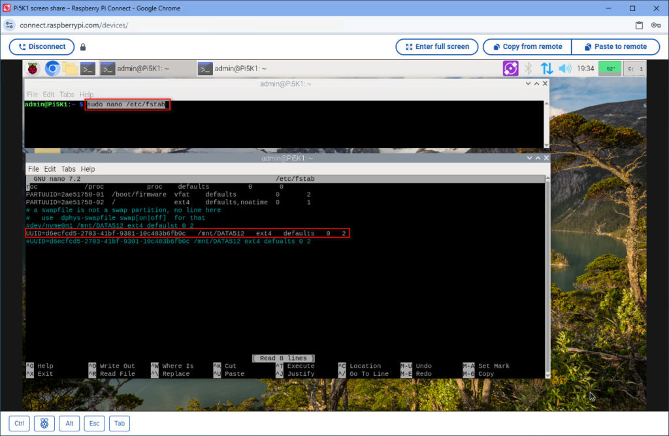
Task: Toggle the Raspberry Pi key button
Action: [x=44, y=423]
